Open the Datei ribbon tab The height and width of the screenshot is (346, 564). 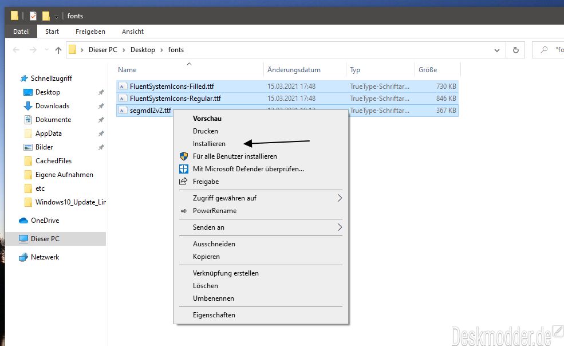(x=21, y=32)
